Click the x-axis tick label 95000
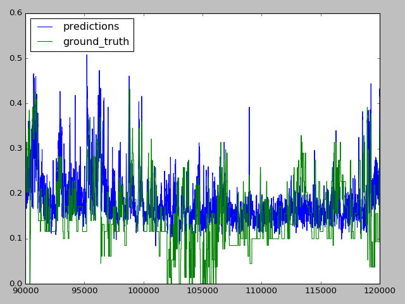This screenshot has height=304, width=405. pos(84,291)
